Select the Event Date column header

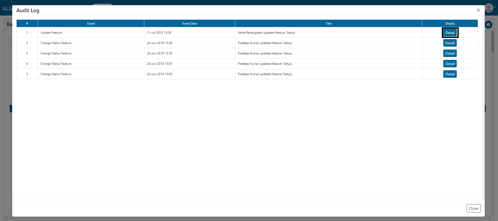tap(189, 24)
